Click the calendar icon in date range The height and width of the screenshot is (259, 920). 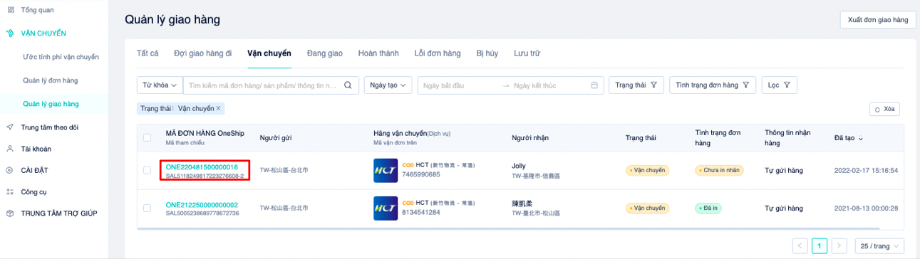(594, 85)
